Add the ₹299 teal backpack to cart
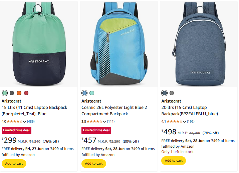The width and height of the screenshot is (239, 173). click(14, 164)
